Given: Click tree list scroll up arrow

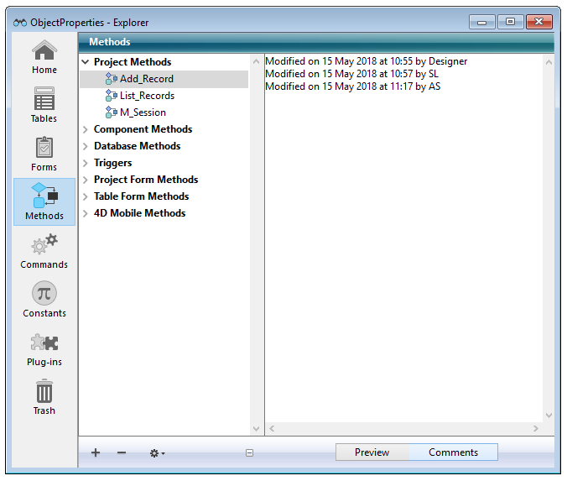Looking at the screenshot, I should pyautogui.click(x=256, y=61).
